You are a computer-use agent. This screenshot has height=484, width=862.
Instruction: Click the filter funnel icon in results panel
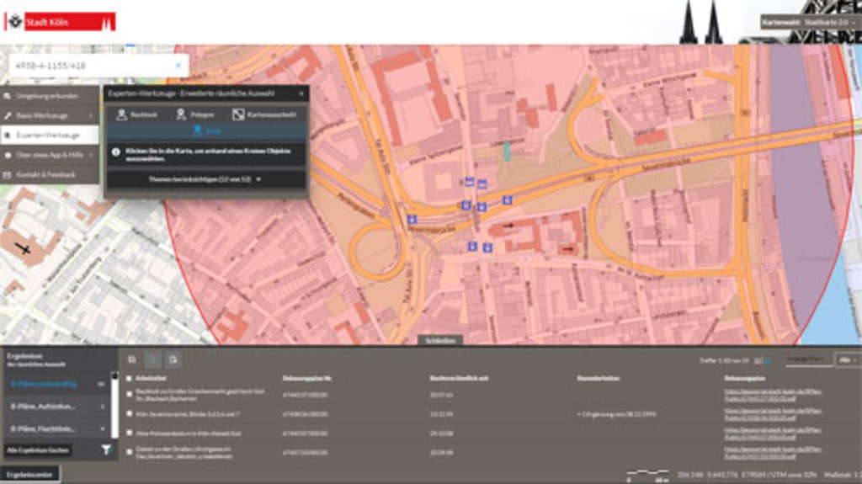(x=106, y=450)
